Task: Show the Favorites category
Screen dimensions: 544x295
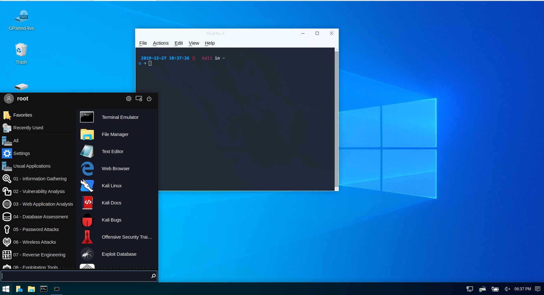Action: coord(38,115)
